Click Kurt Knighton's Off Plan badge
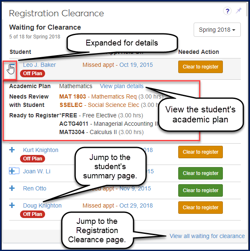 coord(33,158)
